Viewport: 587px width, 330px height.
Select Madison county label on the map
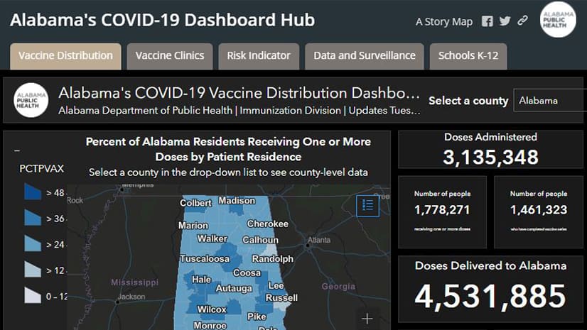click(x=237, y=201)
